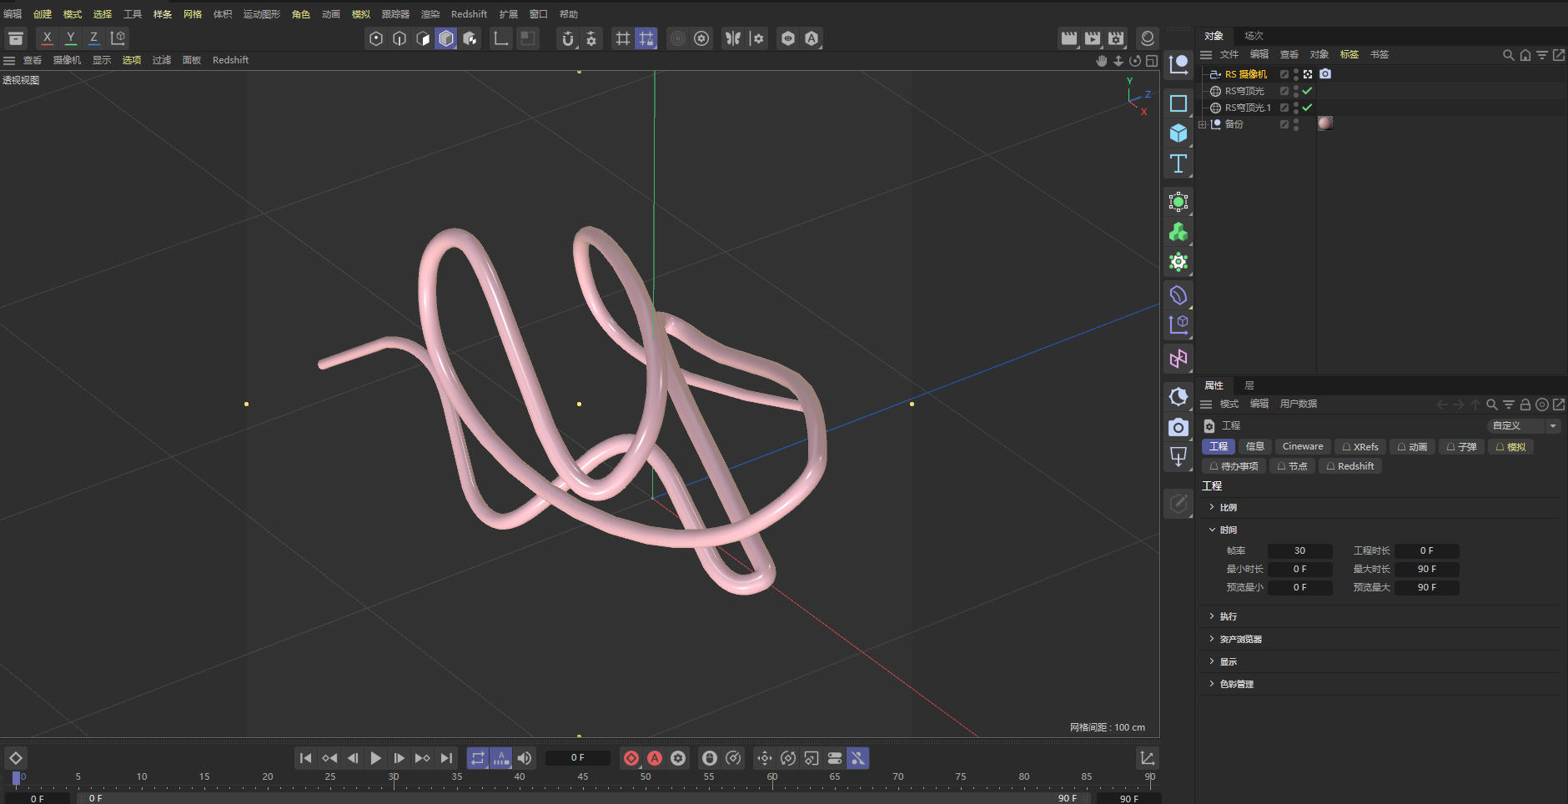The width and height of the screenshot is (1568, 804).
Task: Click the home icon in Object Manager
Action: 1525,55
